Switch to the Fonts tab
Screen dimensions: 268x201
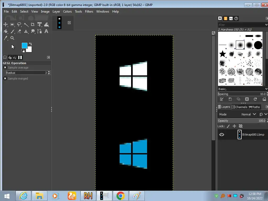point(231,18)
